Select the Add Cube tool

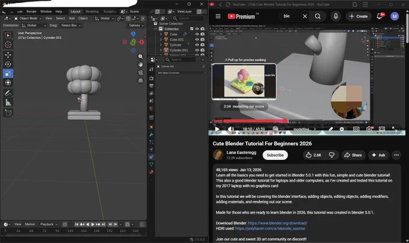[8, 112]
